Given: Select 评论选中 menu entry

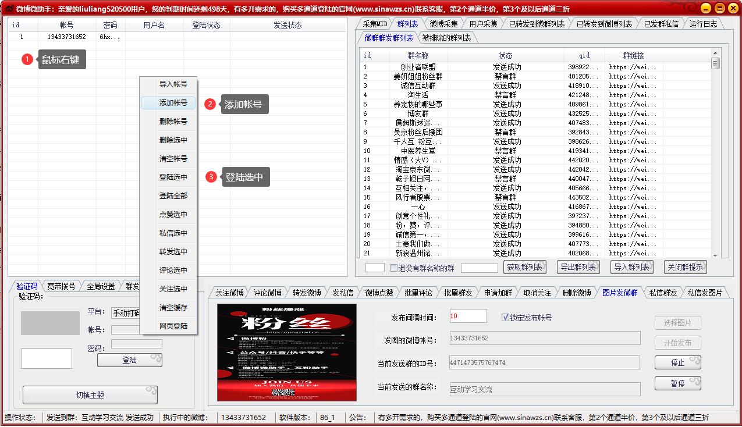Looking at the screenshot, I should [173, 271].
